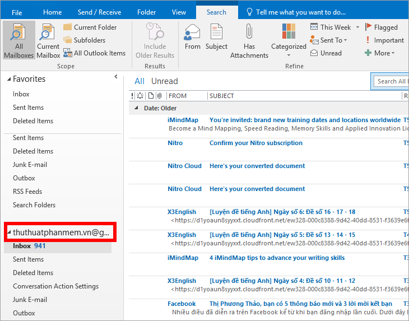This screenshot has width=409, height=321.
Task: Sort by Importance column header icon
Action: [x=132, y=96]
